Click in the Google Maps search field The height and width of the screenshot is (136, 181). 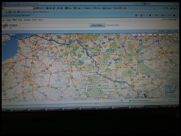54,25
